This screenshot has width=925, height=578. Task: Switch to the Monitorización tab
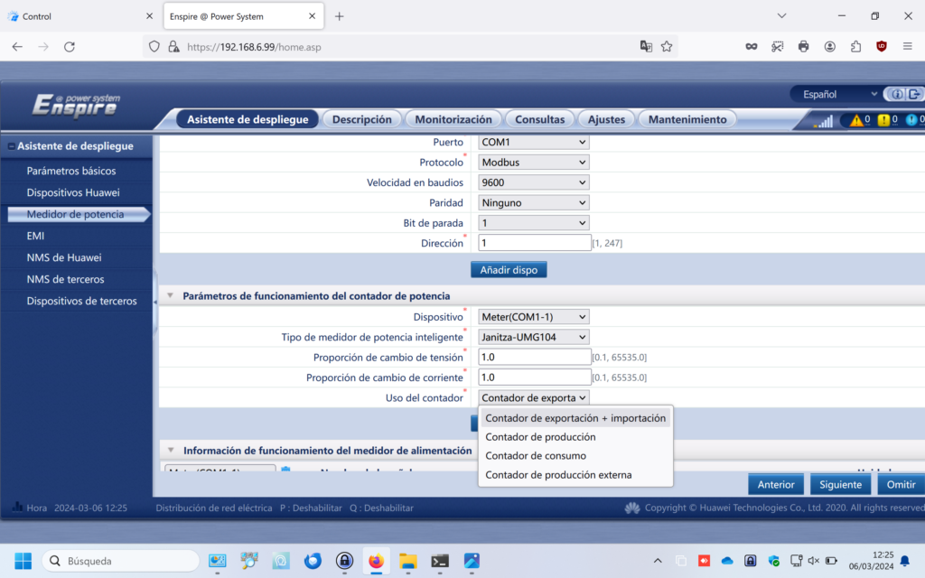453,119
